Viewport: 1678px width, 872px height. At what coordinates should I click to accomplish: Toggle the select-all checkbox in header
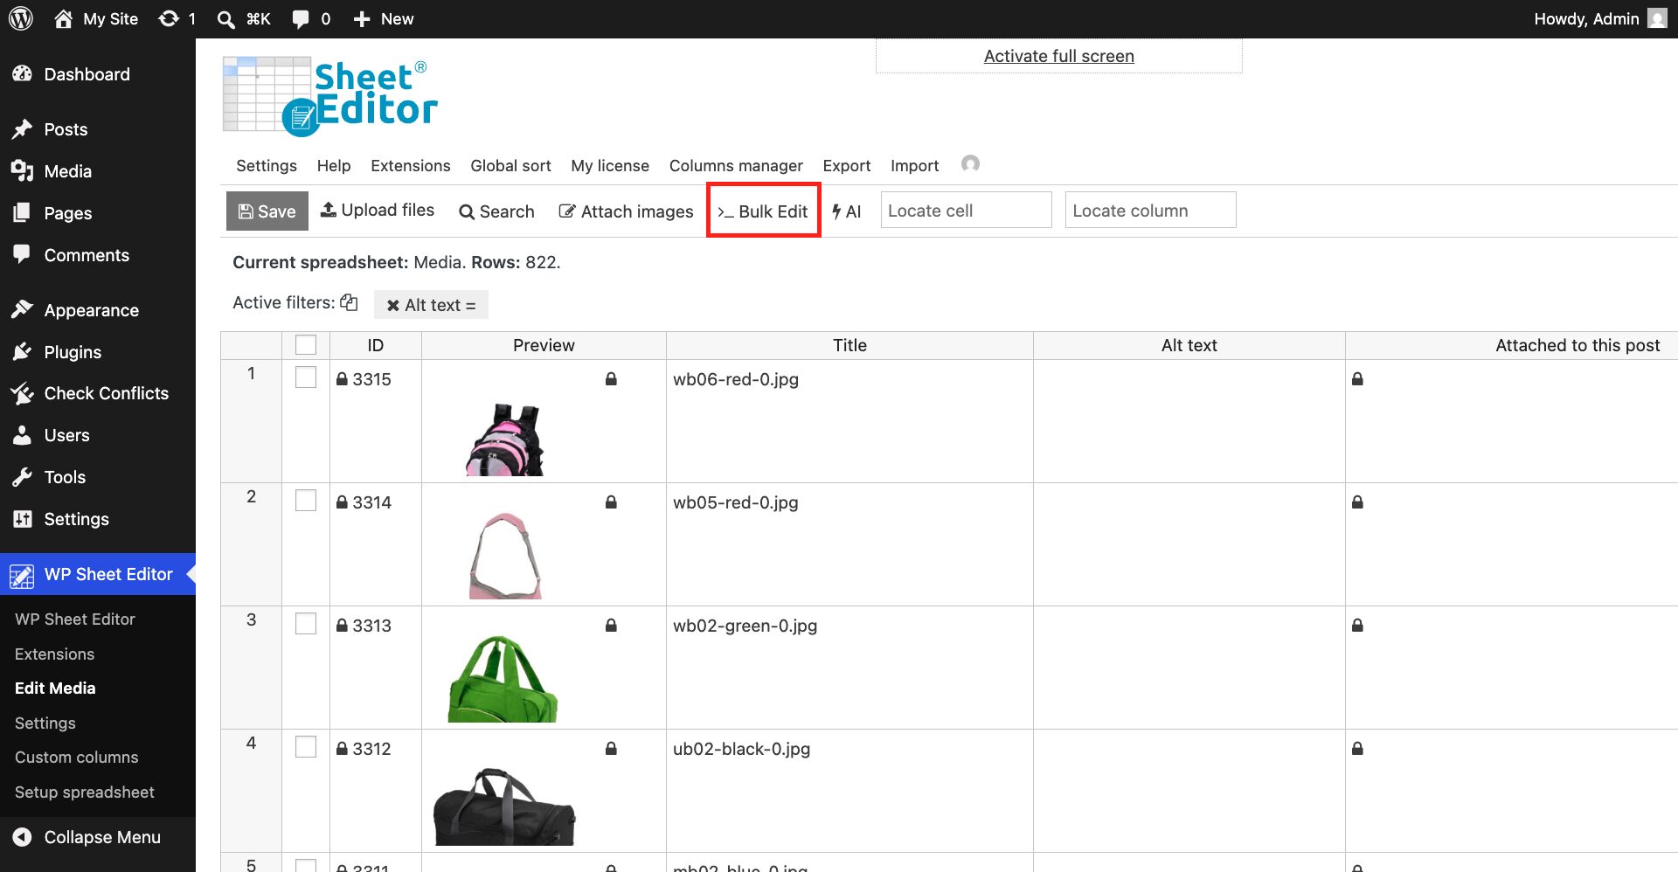[x=306, y=345]
